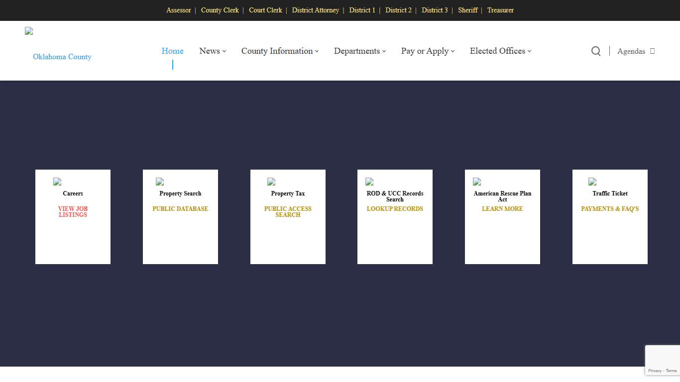
Task: Click the ROD & UCC Records card icon
Action: pyautogui.click(x=369, y=182)
